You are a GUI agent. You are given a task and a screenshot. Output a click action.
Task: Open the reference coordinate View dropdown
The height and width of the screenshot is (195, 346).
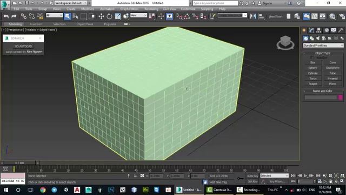pyautogui.click(x=138, y=15)
